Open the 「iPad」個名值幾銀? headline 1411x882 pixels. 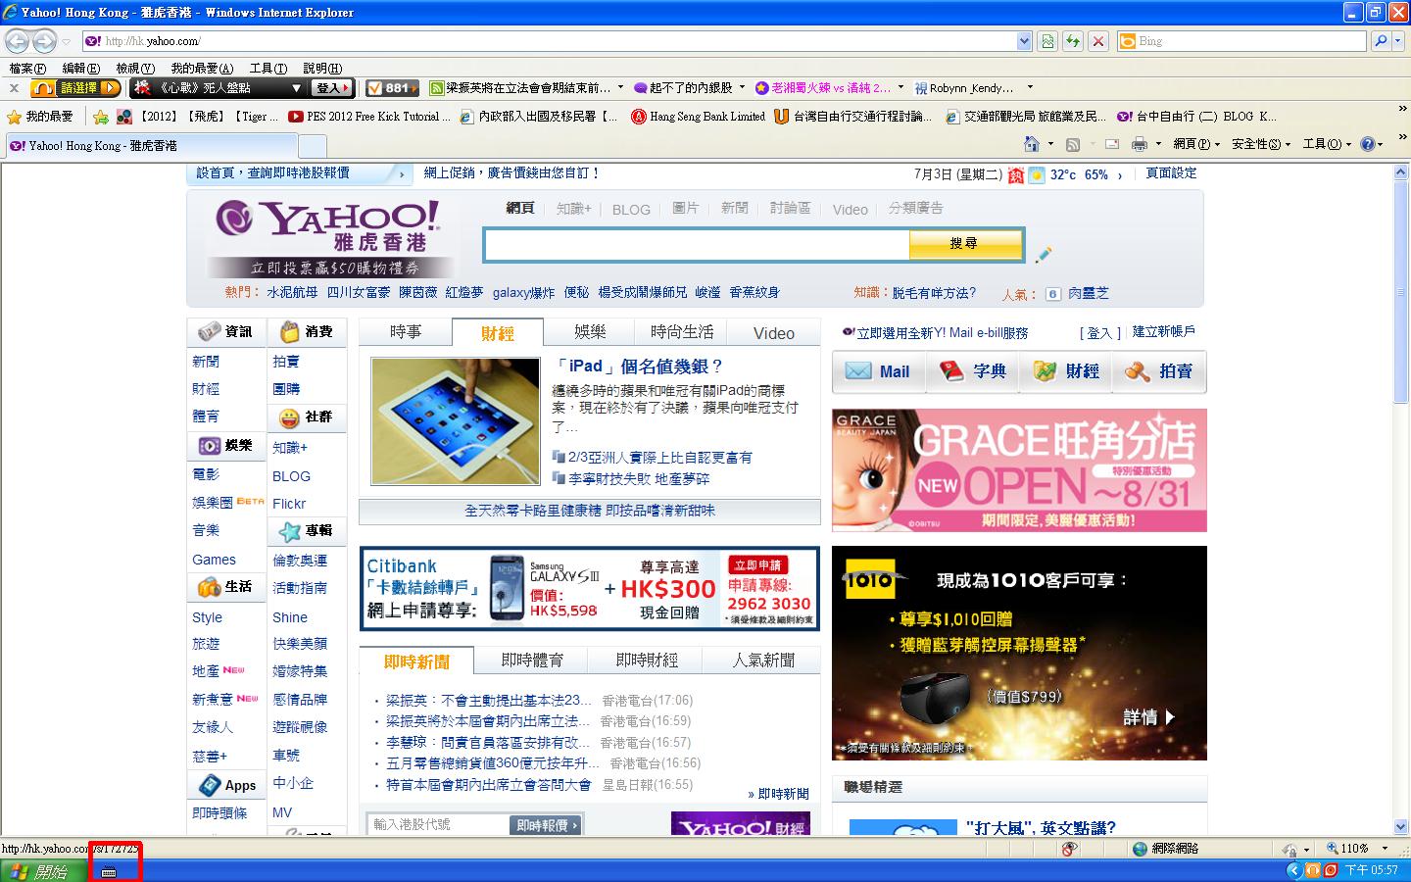point(638,367)
